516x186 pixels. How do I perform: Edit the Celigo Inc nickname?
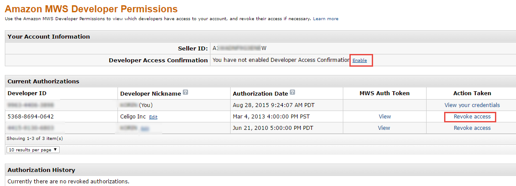click(153, 117)
